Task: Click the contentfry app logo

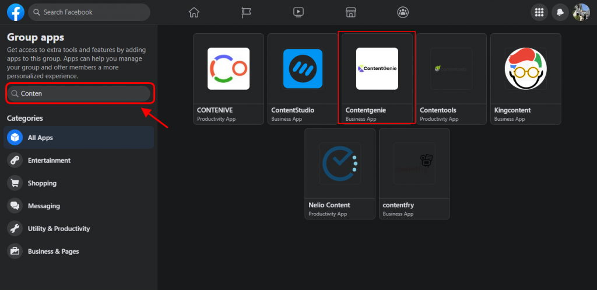Action: tap(415, 163)
